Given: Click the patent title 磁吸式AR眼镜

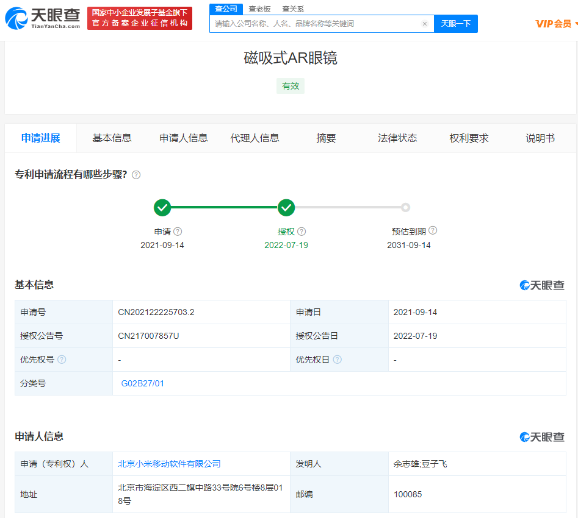Looking at the screenshot, I should click(x=291, y=58).
